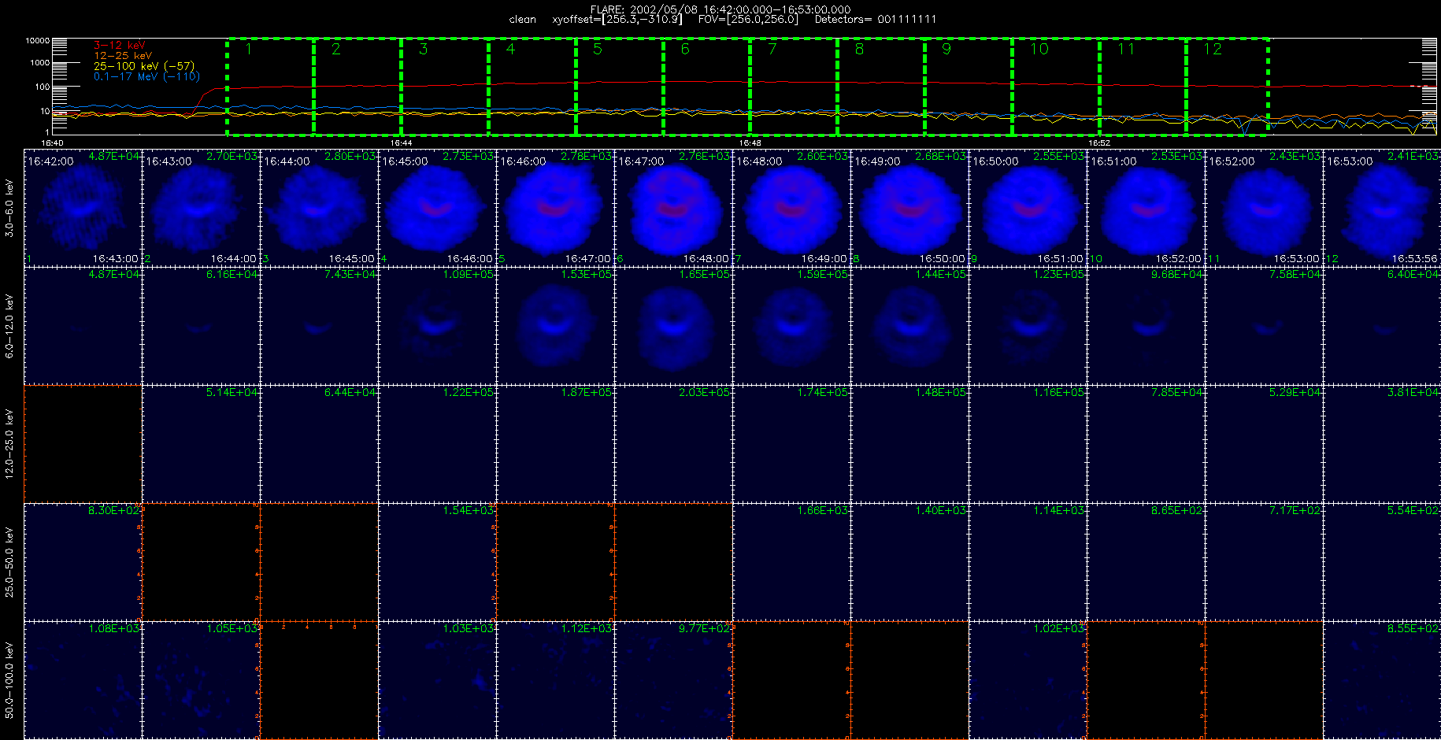Viewport: 1441px width, 740px height.
Task: Click the 16:52 tick label on time axis
Action: click(x=1099, y=143)
